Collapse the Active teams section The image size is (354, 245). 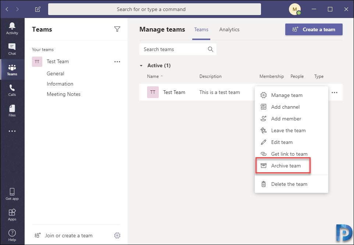tap(141, 66)
